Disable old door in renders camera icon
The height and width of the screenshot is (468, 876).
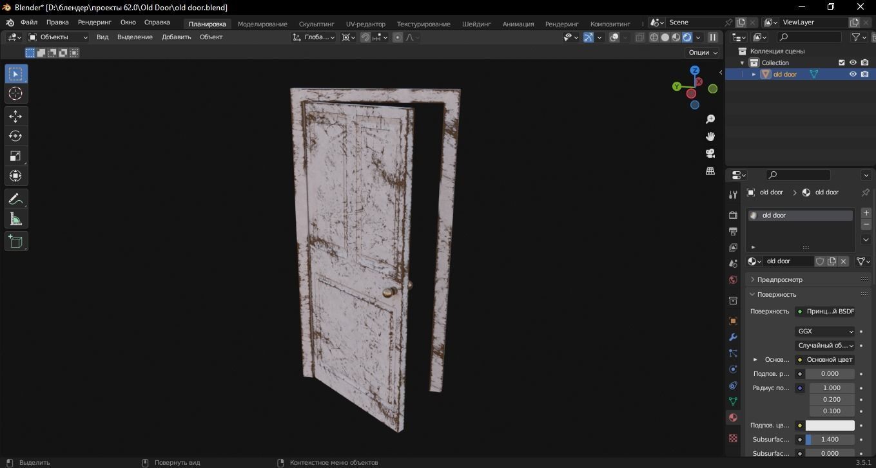[864, 74]
